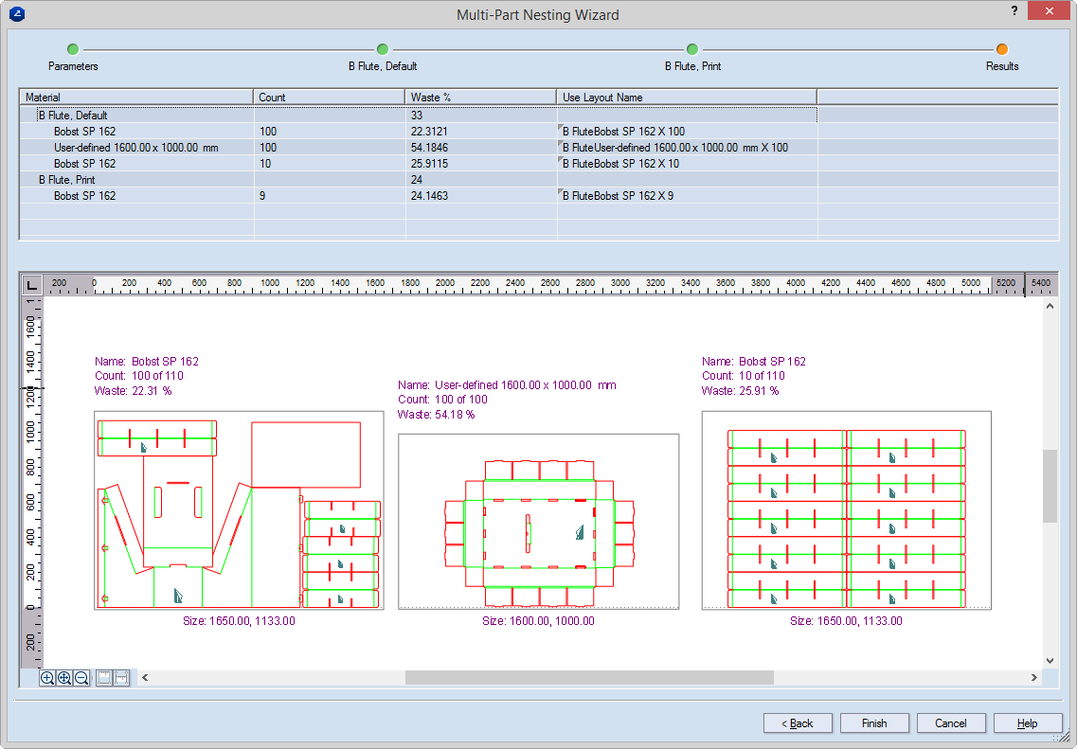The height and width of the screenshot is (749, 1077).
Task: Click the ruler origin corner icon
Action: coord(31,284)
